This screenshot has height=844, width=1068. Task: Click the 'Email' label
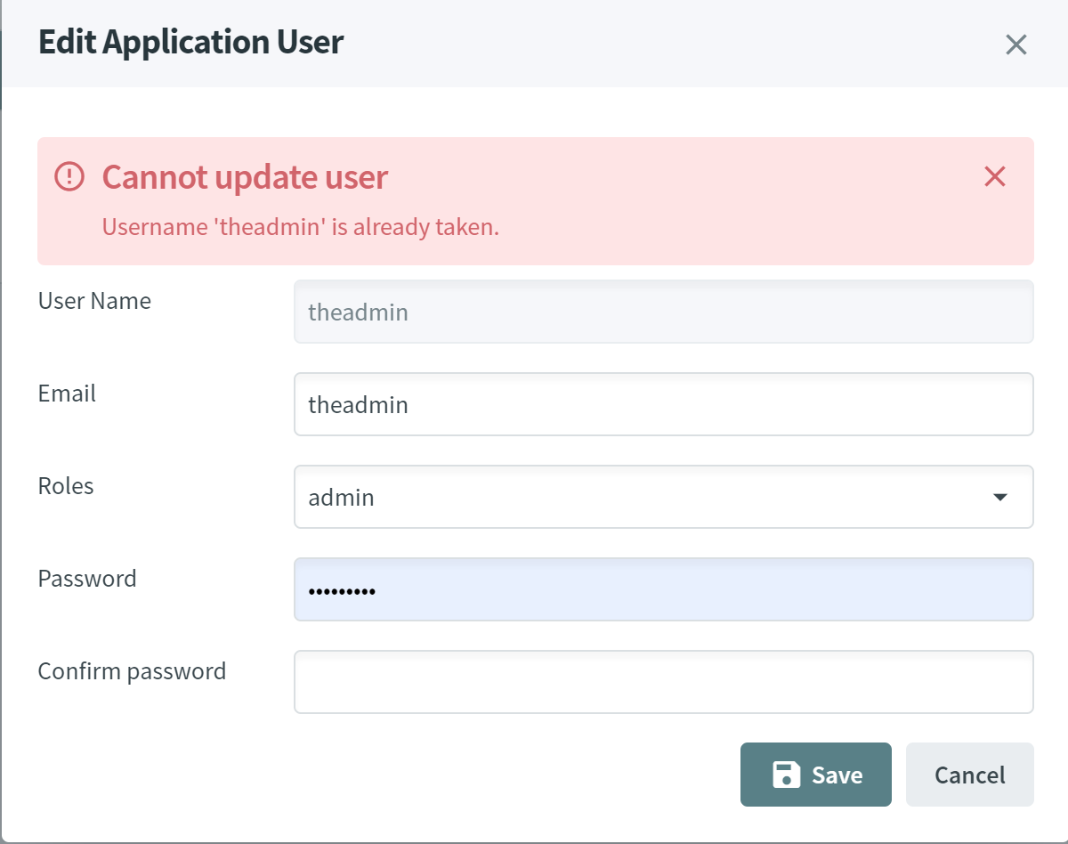(x=67, y=394)
